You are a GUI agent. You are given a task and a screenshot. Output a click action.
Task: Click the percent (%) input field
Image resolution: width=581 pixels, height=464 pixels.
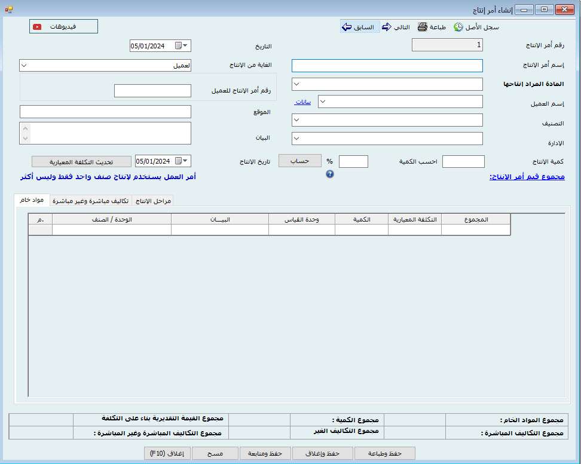coord(353,161)
